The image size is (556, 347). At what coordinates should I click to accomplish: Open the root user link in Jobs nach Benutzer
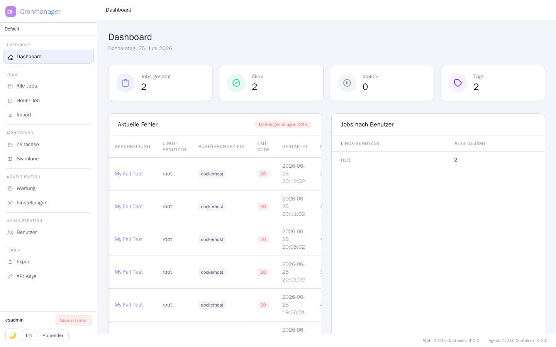click(346, 160)
